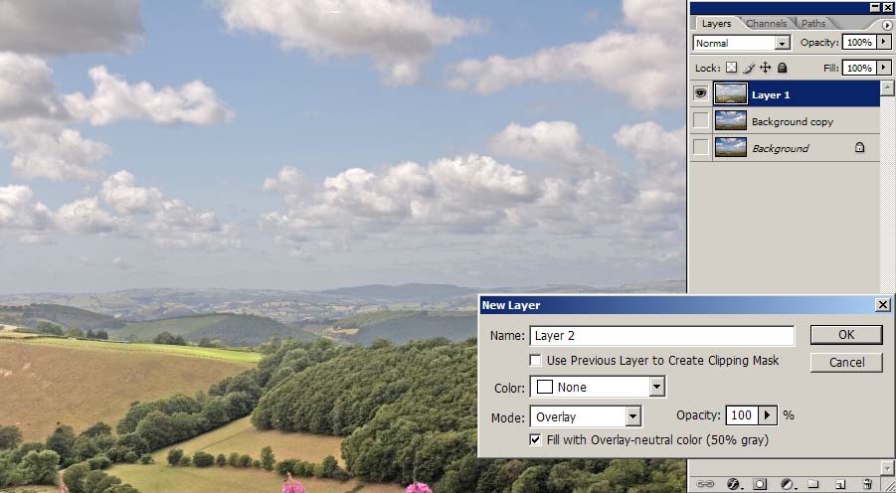This screenshot has height=493, width=896.
Task: Open Layers palette flyout menu arrow
Action: pos(887,25)
